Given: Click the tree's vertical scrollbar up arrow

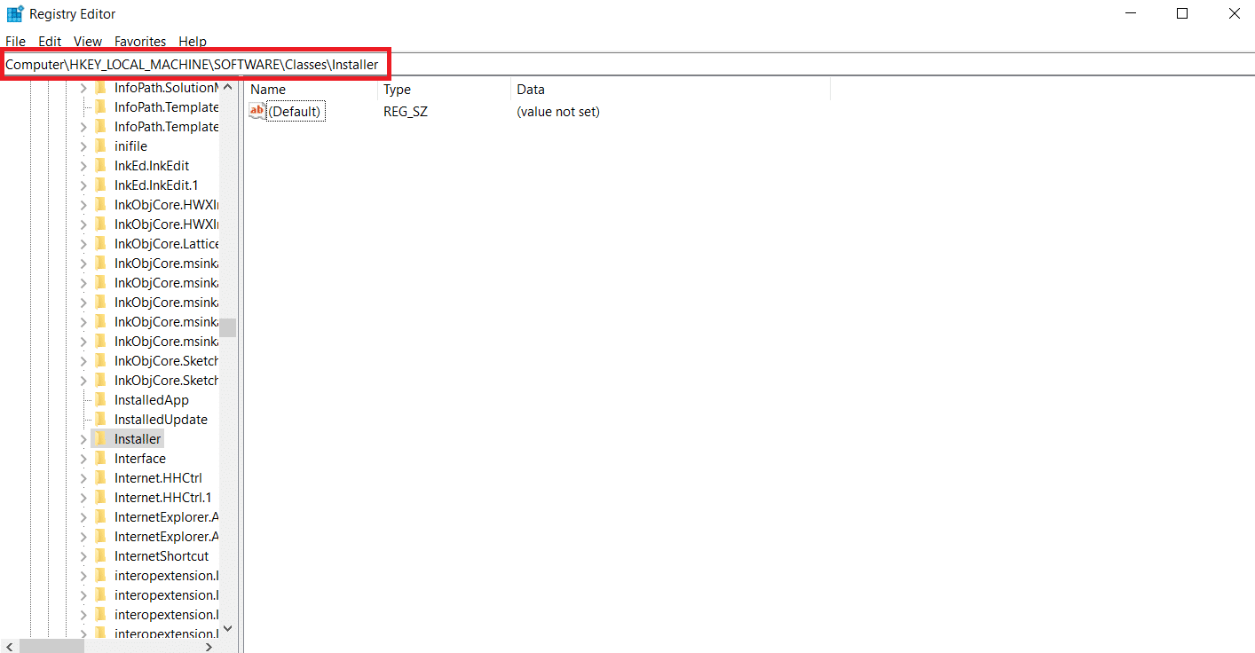Looking at the screenshot, I should tap(228, 87).
